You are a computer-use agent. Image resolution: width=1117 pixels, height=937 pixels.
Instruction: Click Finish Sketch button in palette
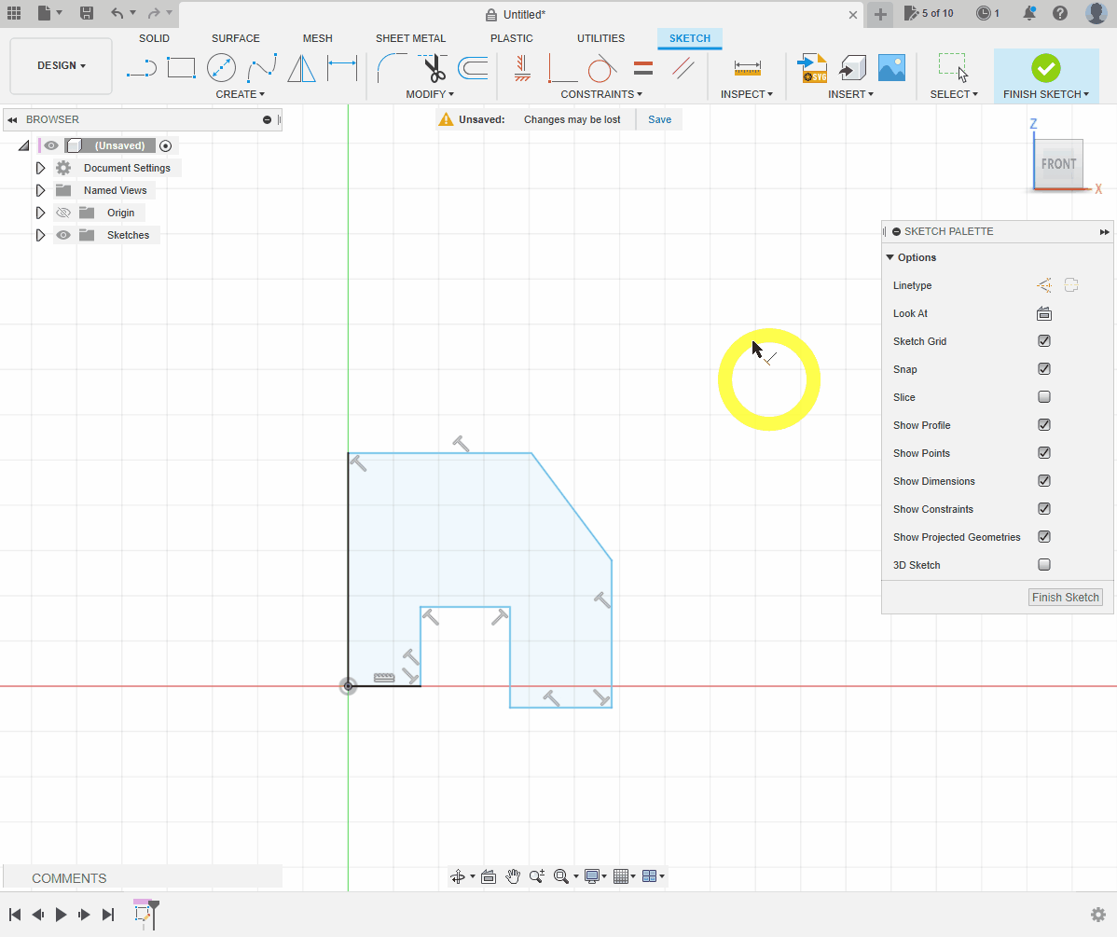click(x=1066, y=598)
